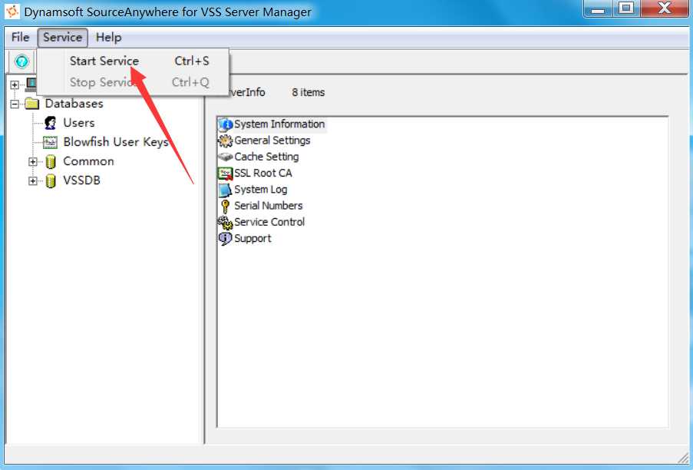
Task: Select Blowfish User Keys tree item
Action: click(116, 142)
